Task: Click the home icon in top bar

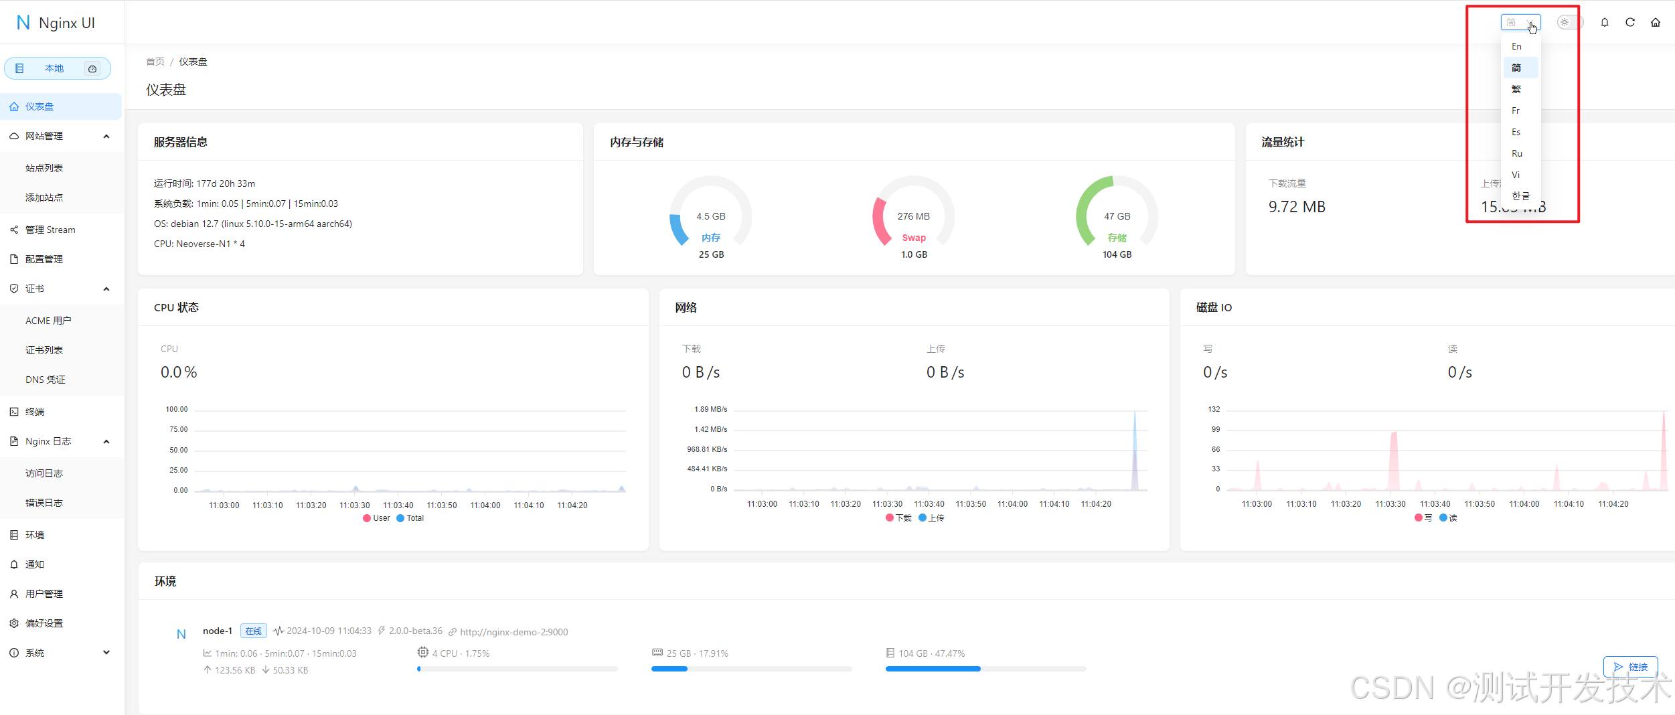Action: point(1656,22)
